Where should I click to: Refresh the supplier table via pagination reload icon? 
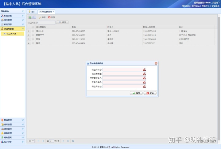(x=73, y=141)
